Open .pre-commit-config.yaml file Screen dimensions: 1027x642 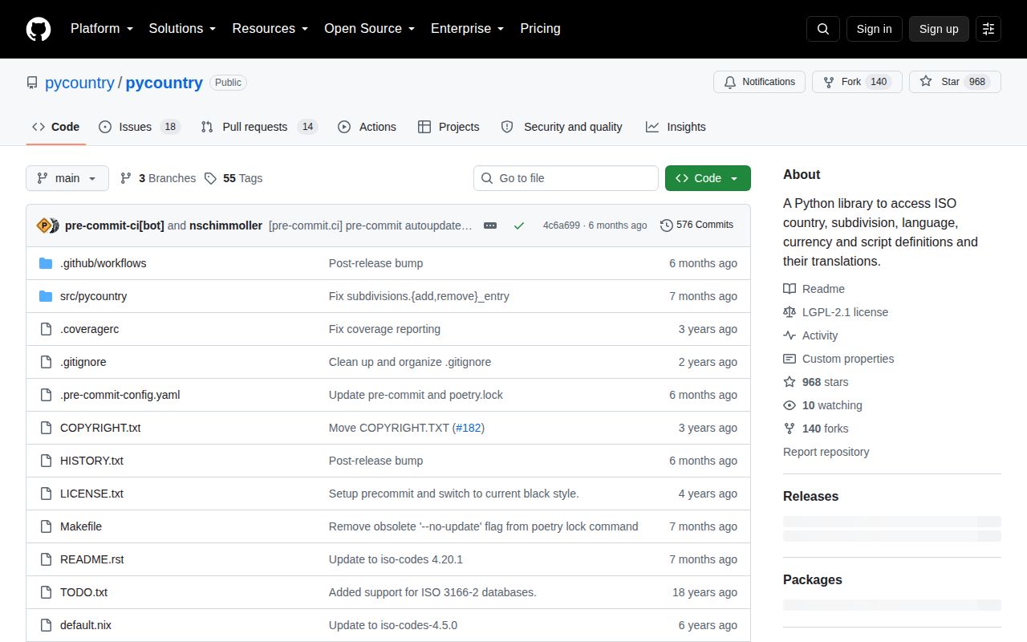click(120, 395)
